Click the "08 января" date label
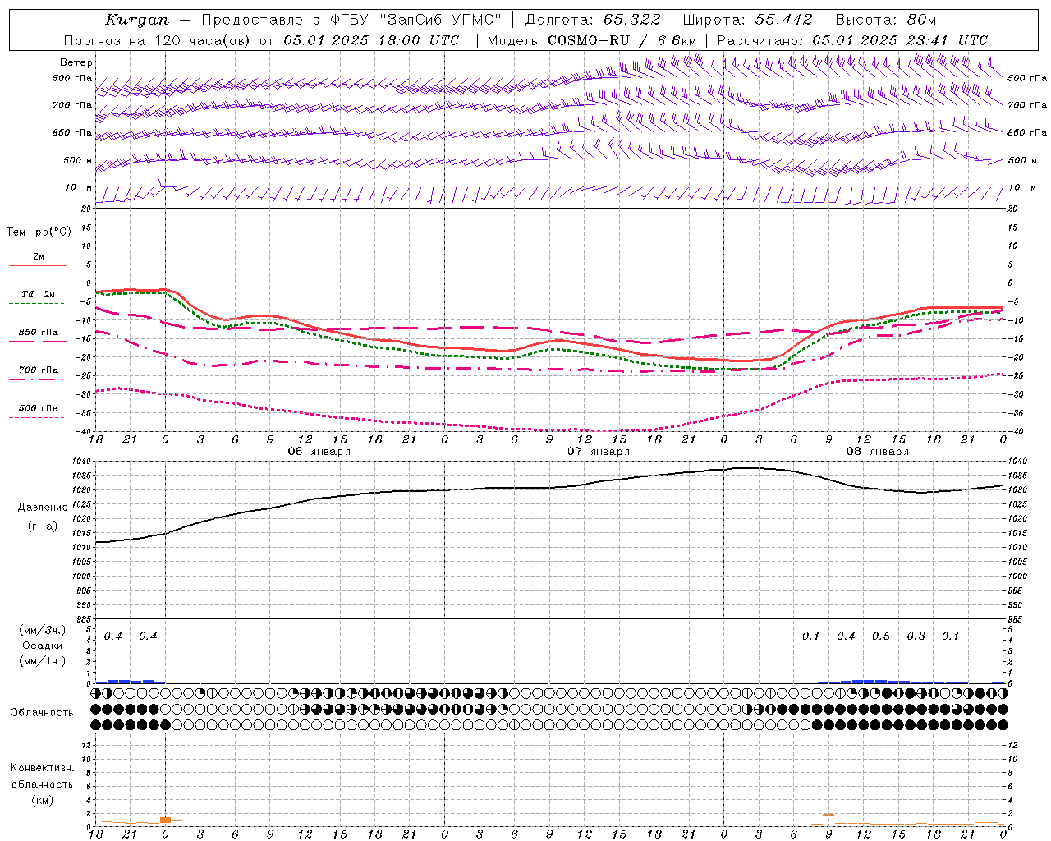This screenshot has height=841, width=1051. coord(878,452)
